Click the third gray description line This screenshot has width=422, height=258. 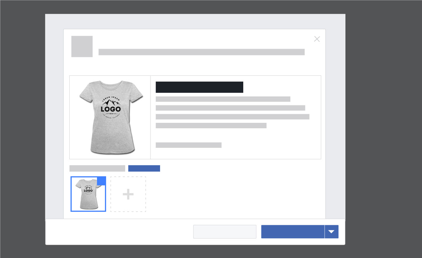[x=232, y=117]
